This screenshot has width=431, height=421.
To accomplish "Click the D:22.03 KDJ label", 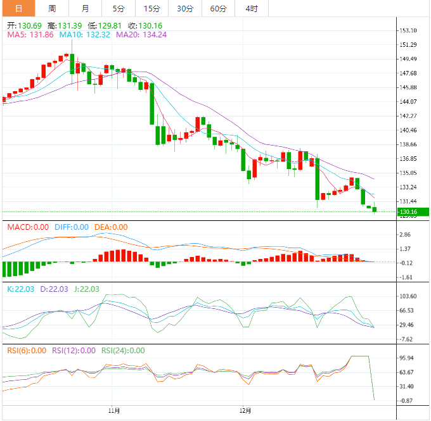I will point(54,289).
